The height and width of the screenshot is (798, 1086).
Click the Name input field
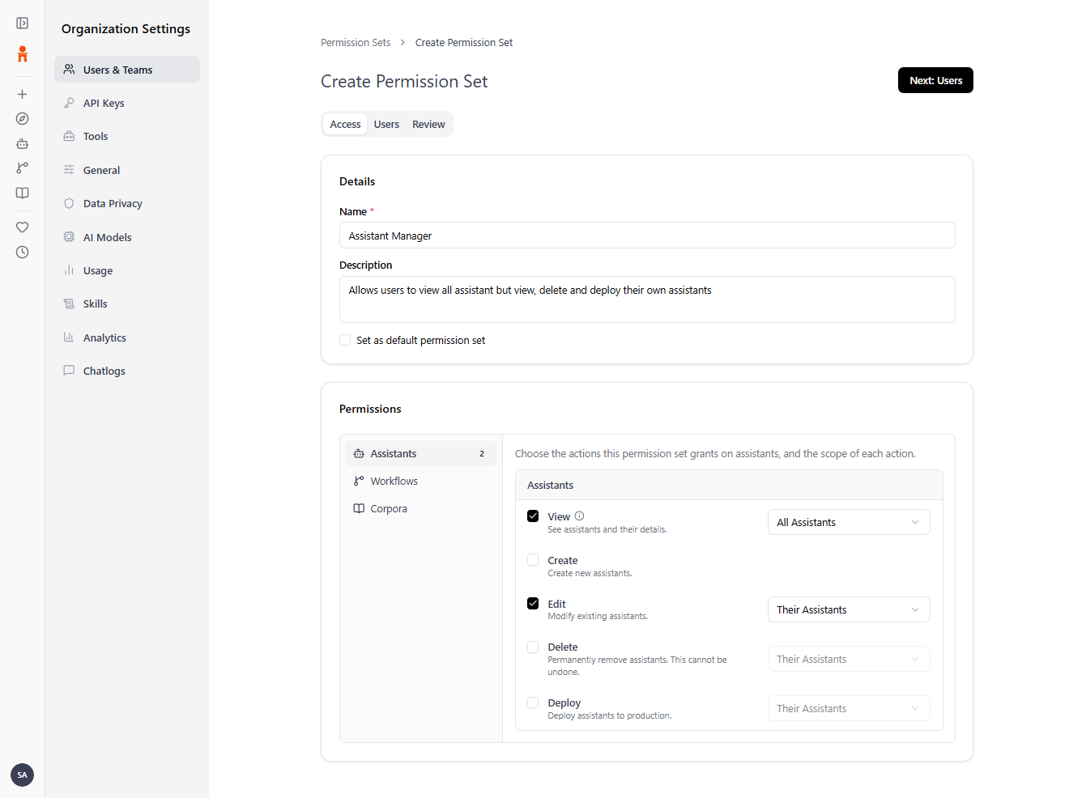tap(647, 236)
